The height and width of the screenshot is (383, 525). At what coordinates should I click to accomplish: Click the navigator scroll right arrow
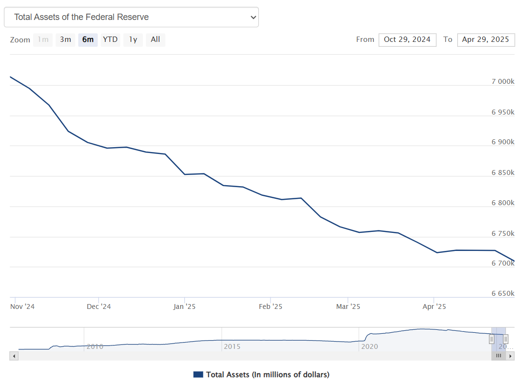(510, 356)
